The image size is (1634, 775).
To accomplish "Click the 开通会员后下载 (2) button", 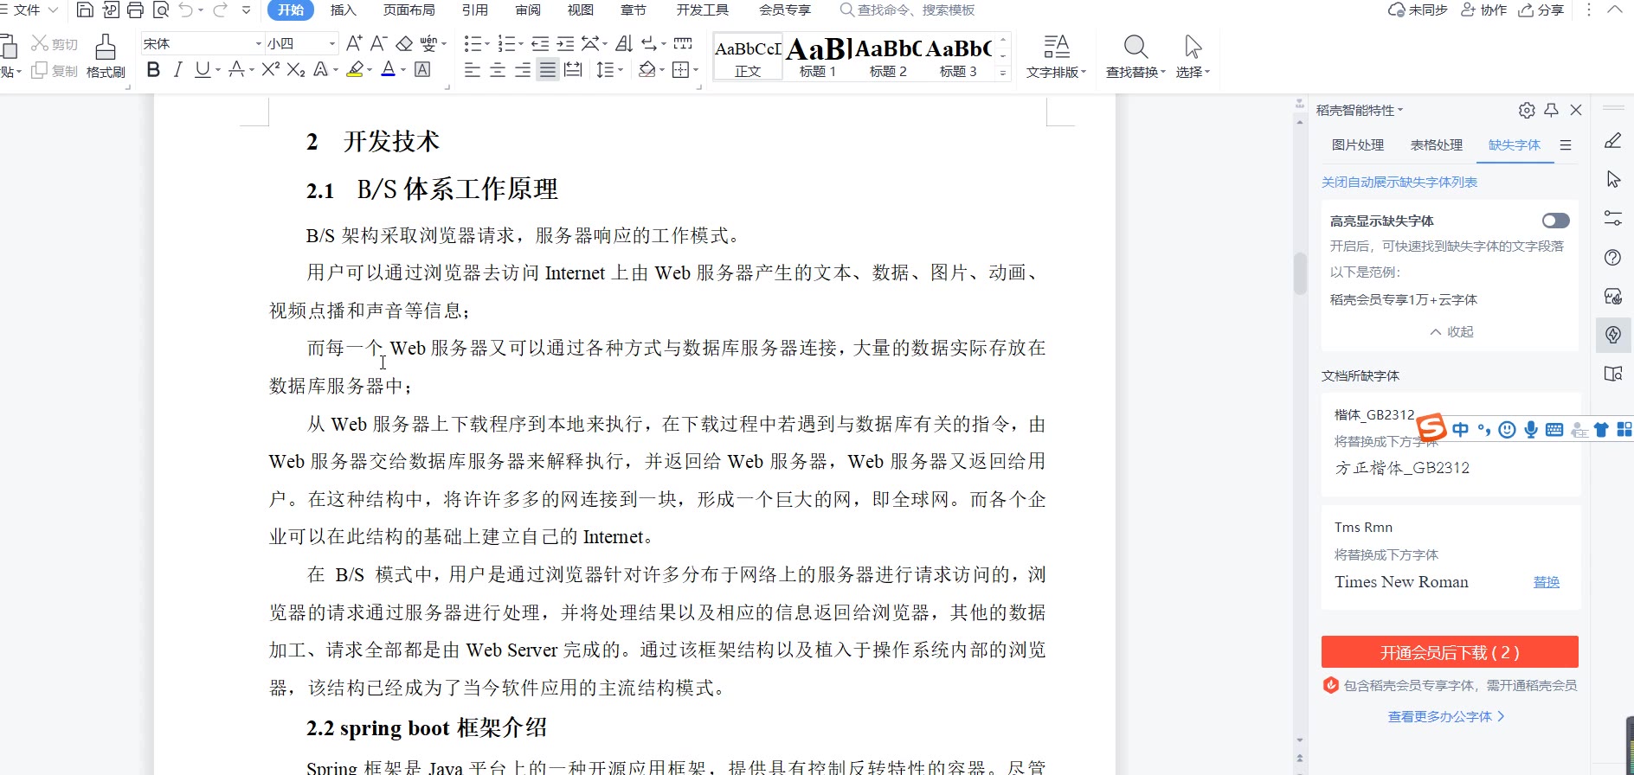I will click(1450, 652).
